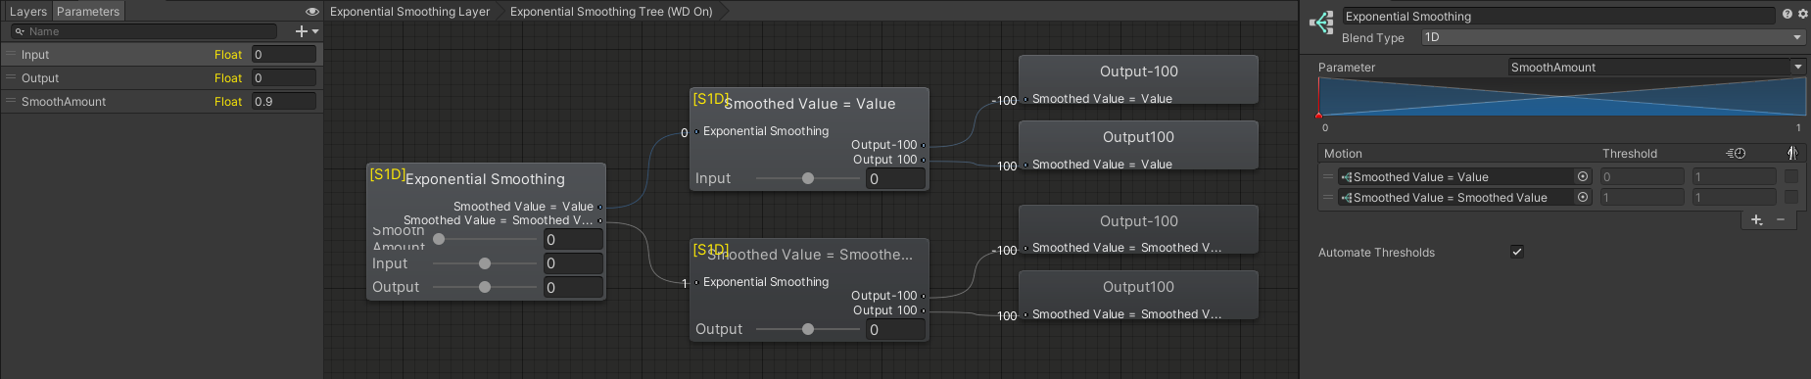Click the Motion column header

1343,153
